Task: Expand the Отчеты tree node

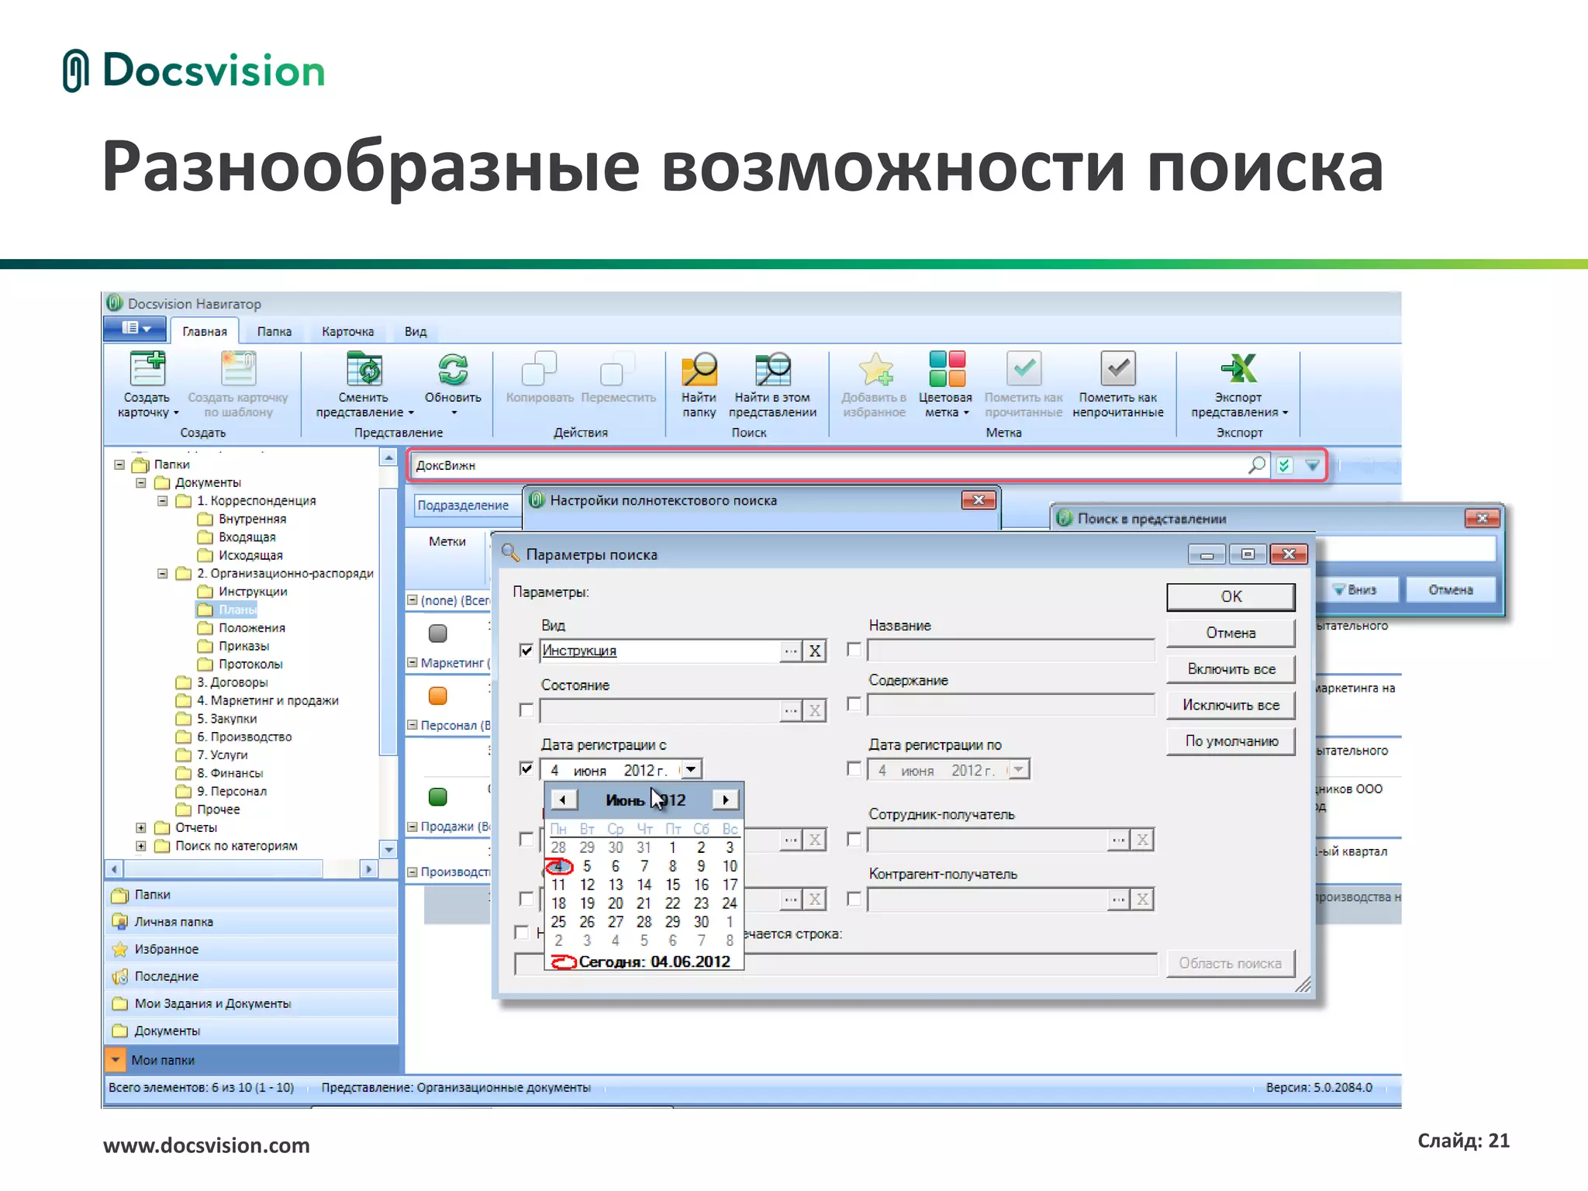Action: tap(141, 827)
